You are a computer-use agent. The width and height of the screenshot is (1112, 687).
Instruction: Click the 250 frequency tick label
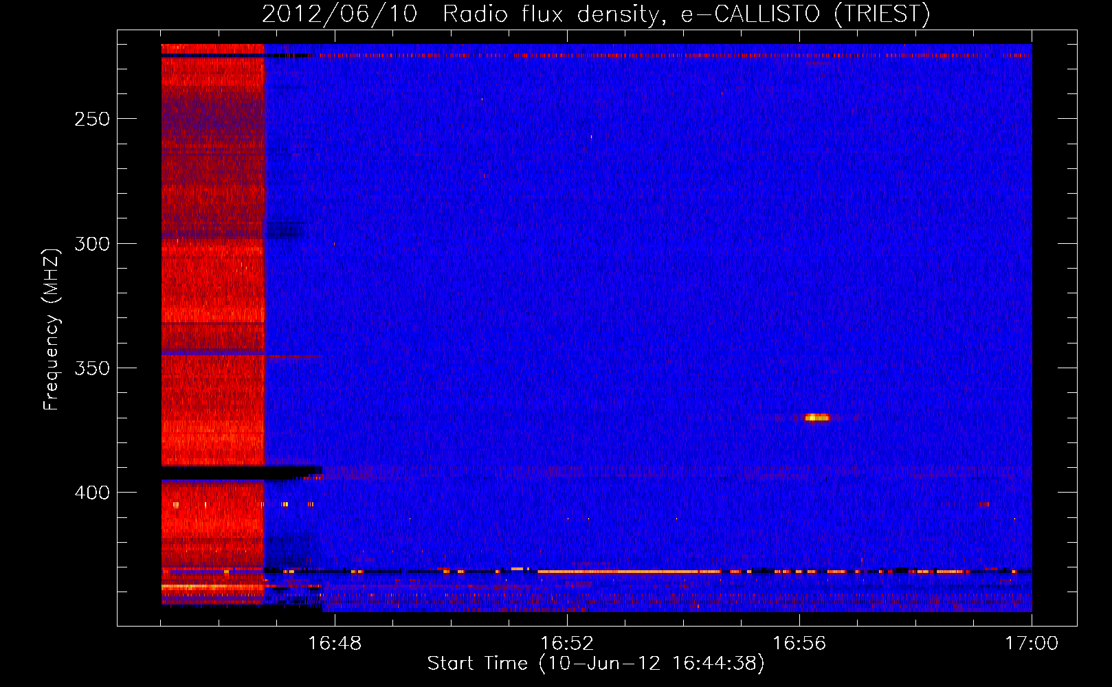tap(92, 119)
